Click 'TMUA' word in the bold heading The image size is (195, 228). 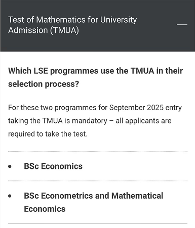click(x=142, y=71)
